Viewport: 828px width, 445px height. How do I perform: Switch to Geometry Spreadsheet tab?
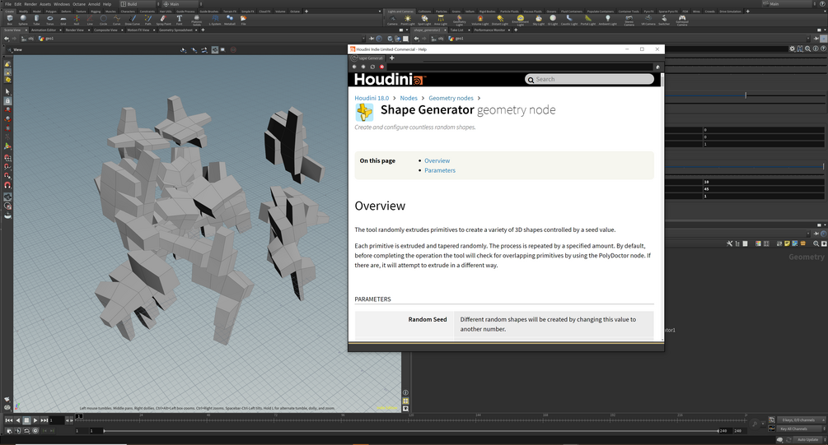(x=175, y=30)
